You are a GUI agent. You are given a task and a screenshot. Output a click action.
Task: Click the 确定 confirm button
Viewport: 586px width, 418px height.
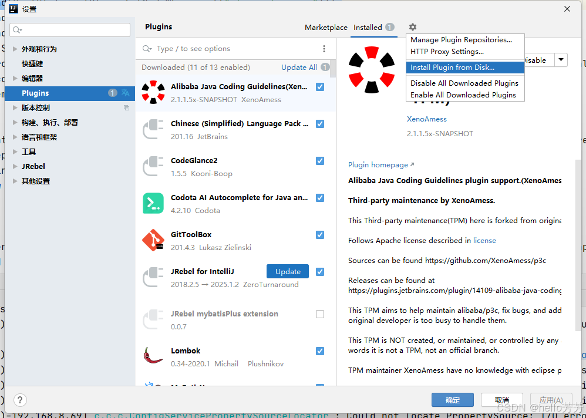coord(453,400)
